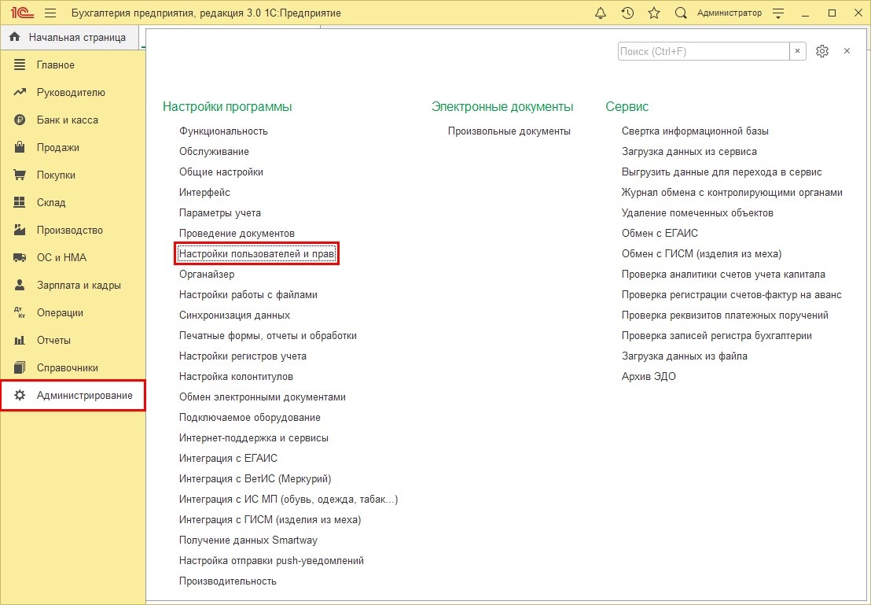Open Удаление помеченных объектов
The height and width of the screenshot is (605, 871).
[697, 213]
